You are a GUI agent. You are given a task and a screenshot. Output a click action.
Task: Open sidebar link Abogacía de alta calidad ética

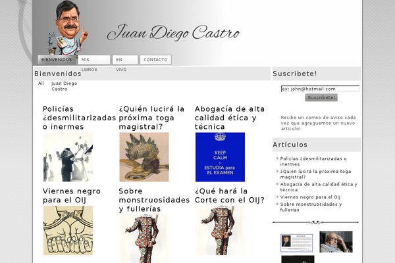tap(319, 187)
